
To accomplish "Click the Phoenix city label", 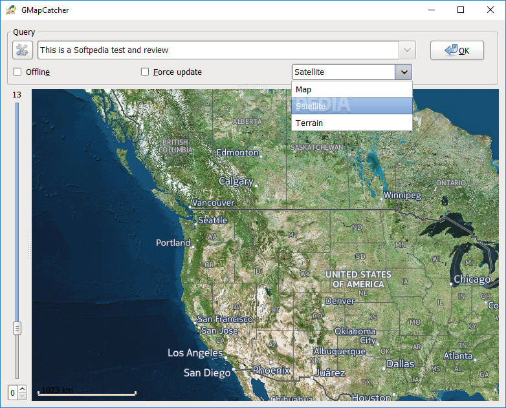I will point(271,371).
